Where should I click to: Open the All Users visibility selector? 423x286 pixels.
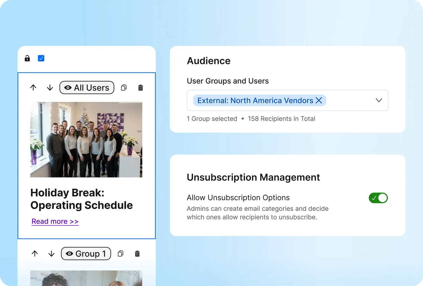point(87,87)
